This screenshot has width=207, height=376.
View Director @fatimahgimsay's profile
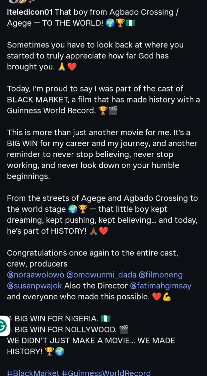[161, 286]
